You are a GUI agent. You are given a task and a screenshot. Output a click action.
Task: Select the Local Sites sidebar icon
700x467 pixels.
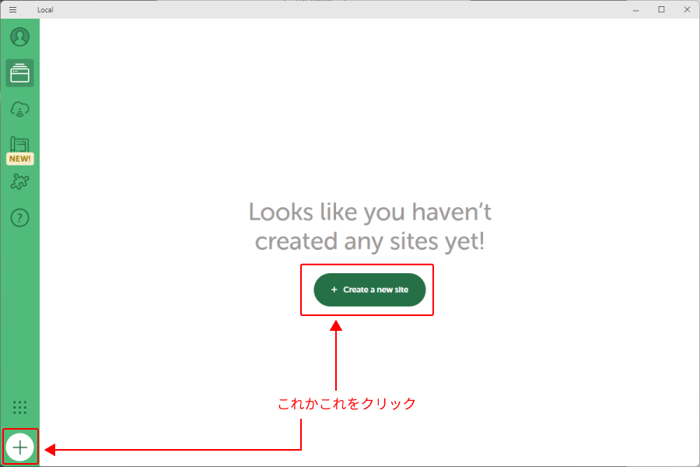[x=19, y=73]
